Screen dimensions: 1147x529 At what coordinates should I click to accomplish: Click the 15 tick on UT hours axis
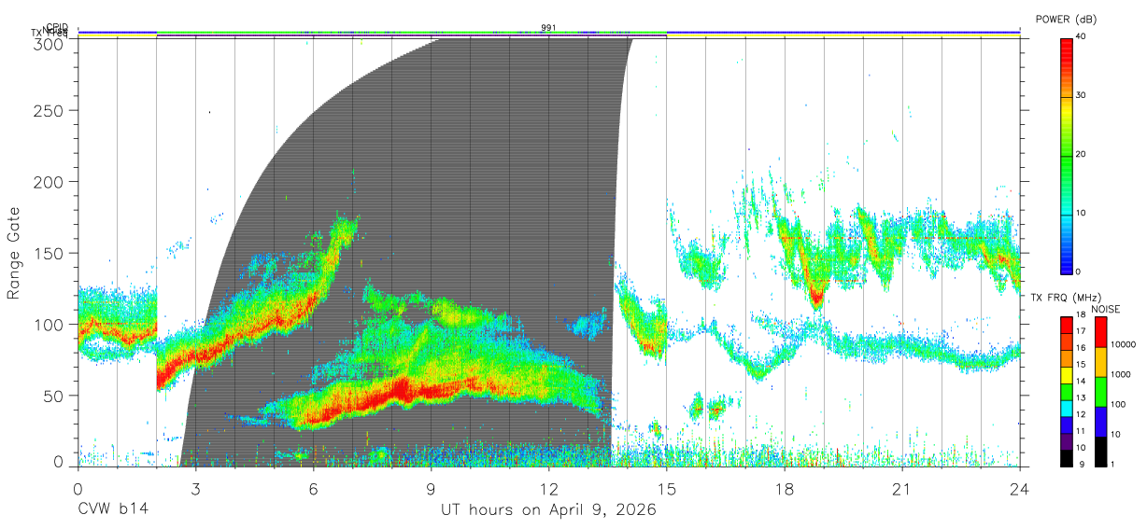[x=667, y=488]
